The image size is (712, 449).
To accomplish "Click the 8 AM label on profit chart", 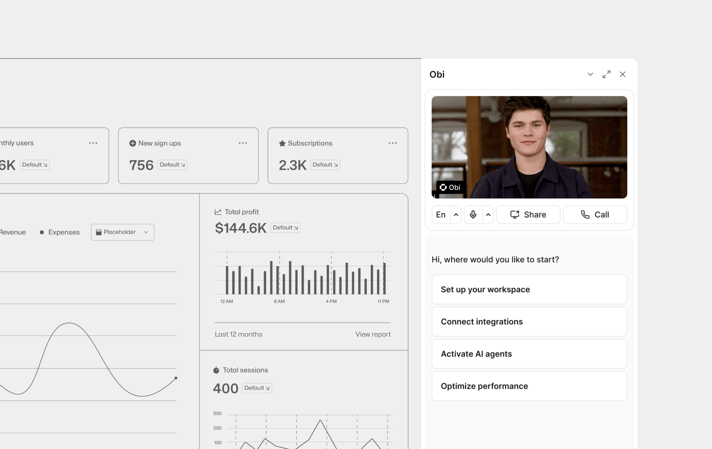I will pos(279,301).
